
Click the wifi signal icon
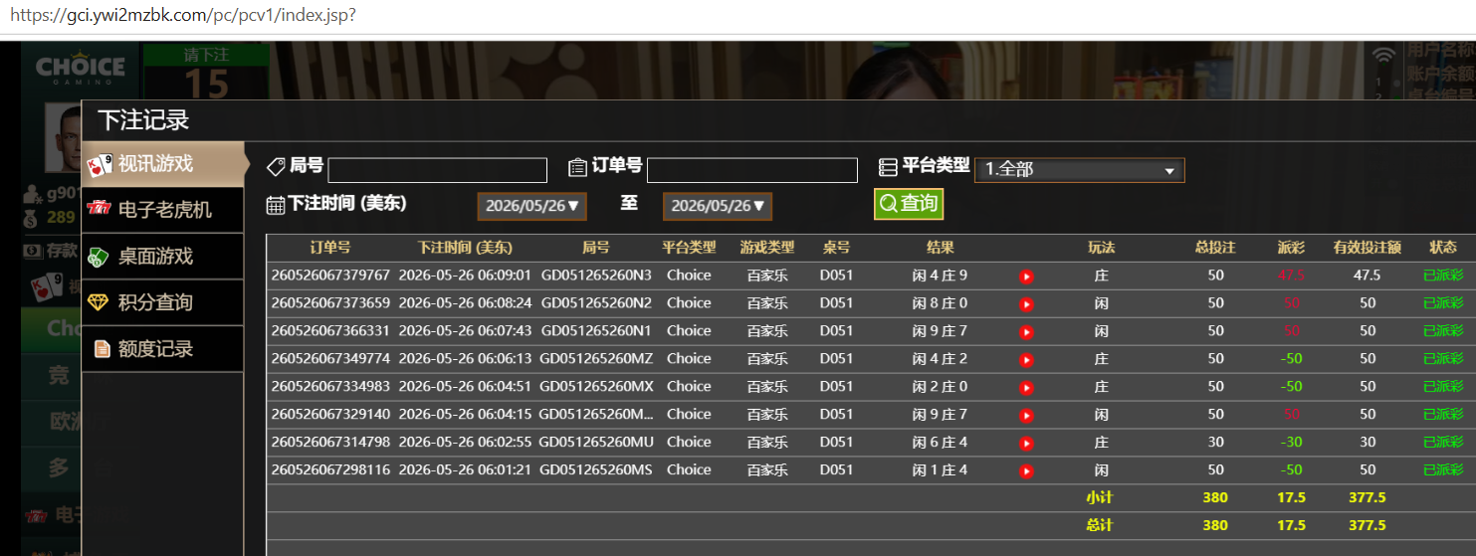point(1383,55)
